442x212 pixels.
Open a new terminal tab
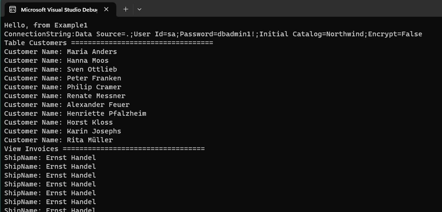(126, 9)
